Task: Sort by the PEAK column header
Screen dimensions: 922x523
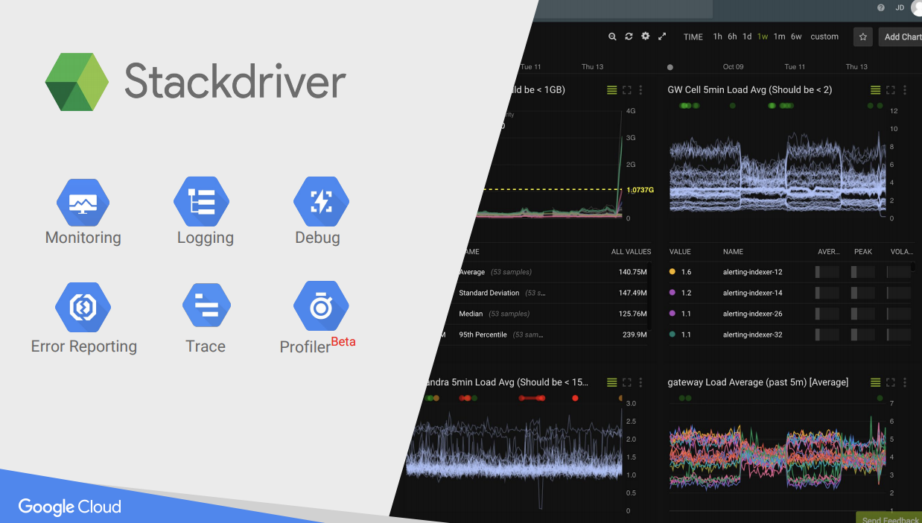Action: coord(863,252)
